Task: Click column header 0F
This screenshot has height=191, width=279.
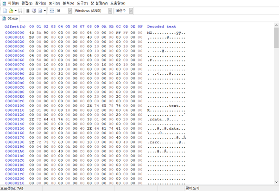Action: tap(140, 26)
